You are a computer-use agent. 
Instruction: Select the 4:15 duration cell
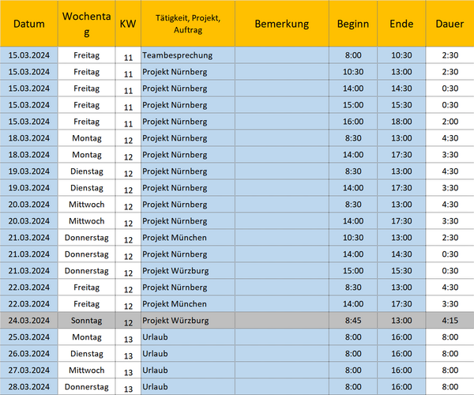[450, 321]
